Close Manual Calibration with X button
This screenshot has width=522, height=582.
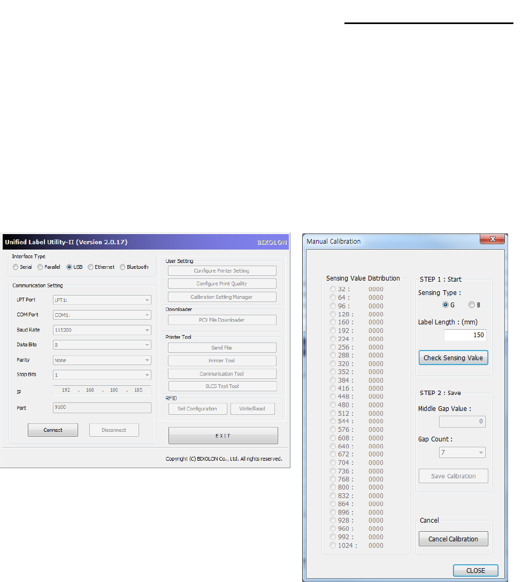pyautogui.click(x=492, y=239)
